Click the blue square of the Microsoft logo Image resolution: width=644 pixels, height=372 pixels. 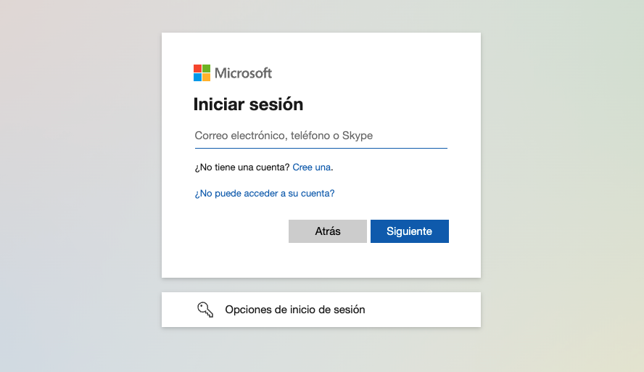click(197, 77)
